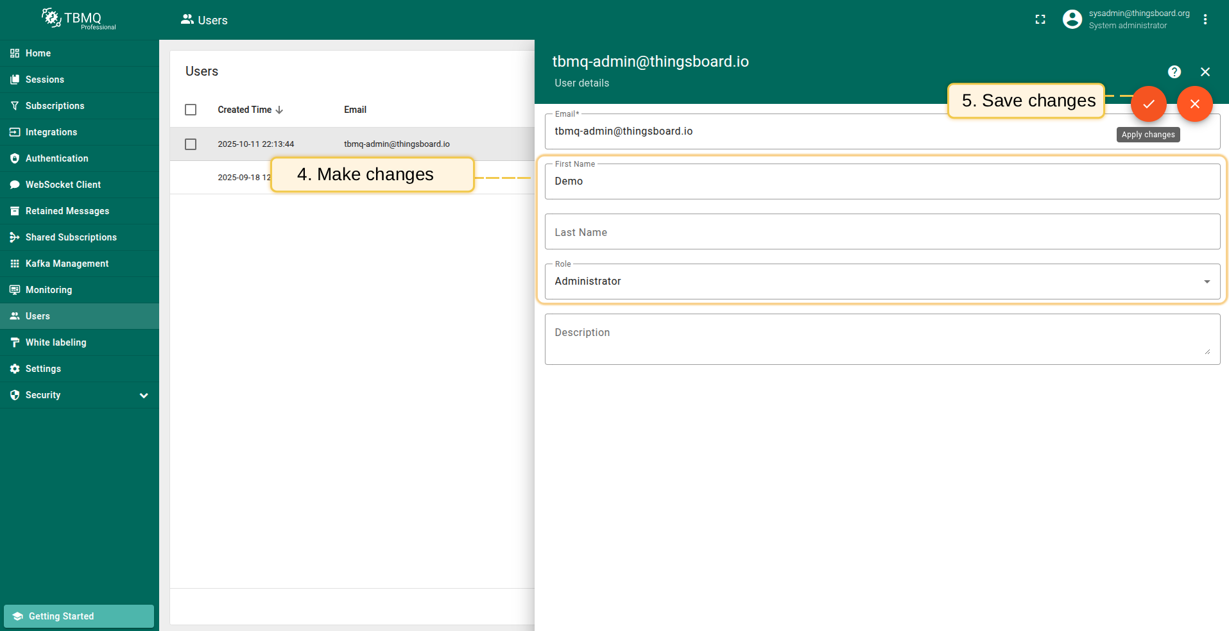Open the Role dropdown showing Administrator
Image resolution: width=1229 pixels, height=631 pixels.
(882, 282)
